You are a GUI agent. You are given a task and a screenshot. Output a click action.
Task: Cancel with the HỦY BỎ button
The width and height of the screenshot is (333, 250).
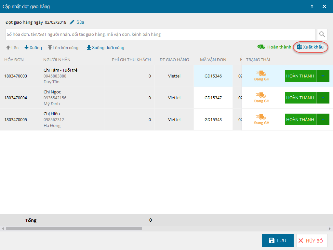(x=312, y=241)
